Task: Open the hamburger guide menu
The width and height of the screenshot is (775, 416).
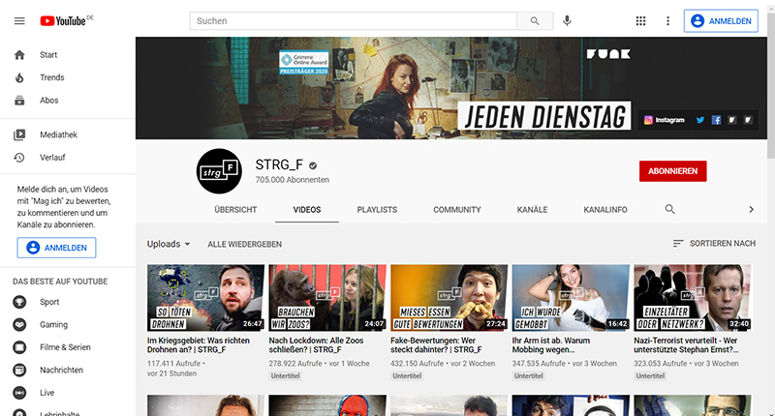Action: tap(19, 20)
